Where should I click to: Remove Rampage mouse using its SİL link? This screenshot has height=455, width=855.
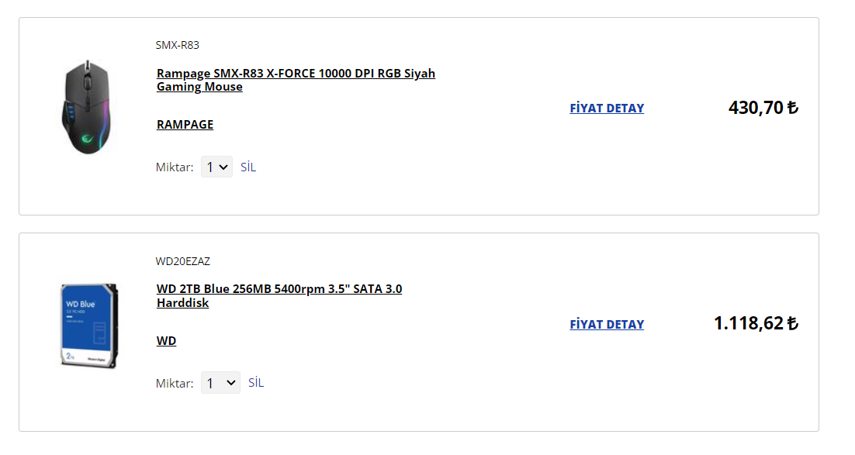(247, 167)
